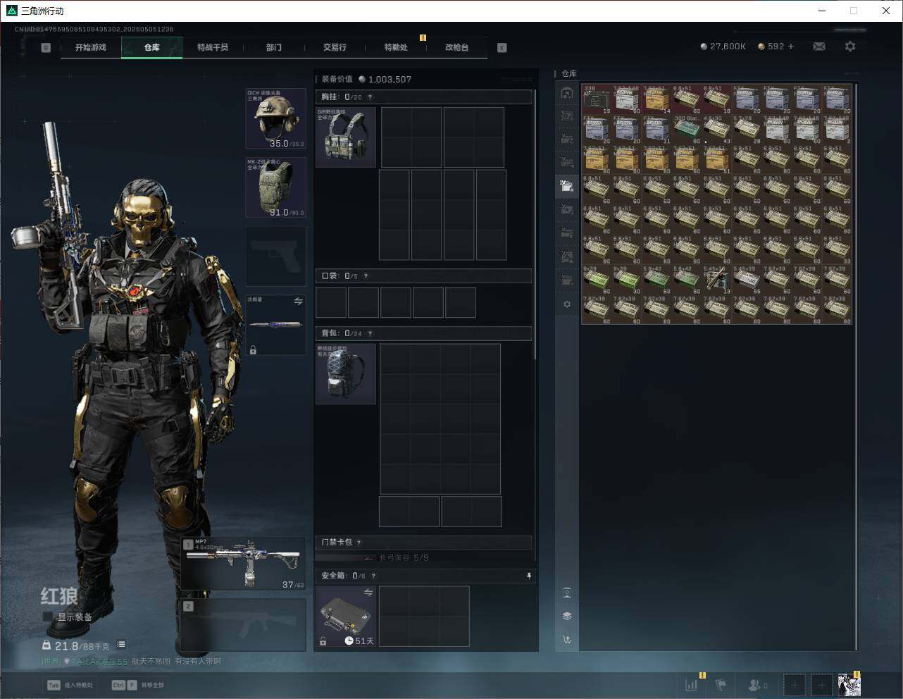The image size is (903, 699).
Task: Select the equipped helmet slot
Action: click(x=275, y=118)
